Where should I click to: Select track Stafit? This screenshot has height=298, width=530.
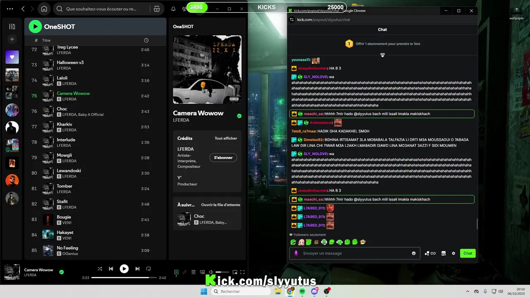click(x=95, y=204)
